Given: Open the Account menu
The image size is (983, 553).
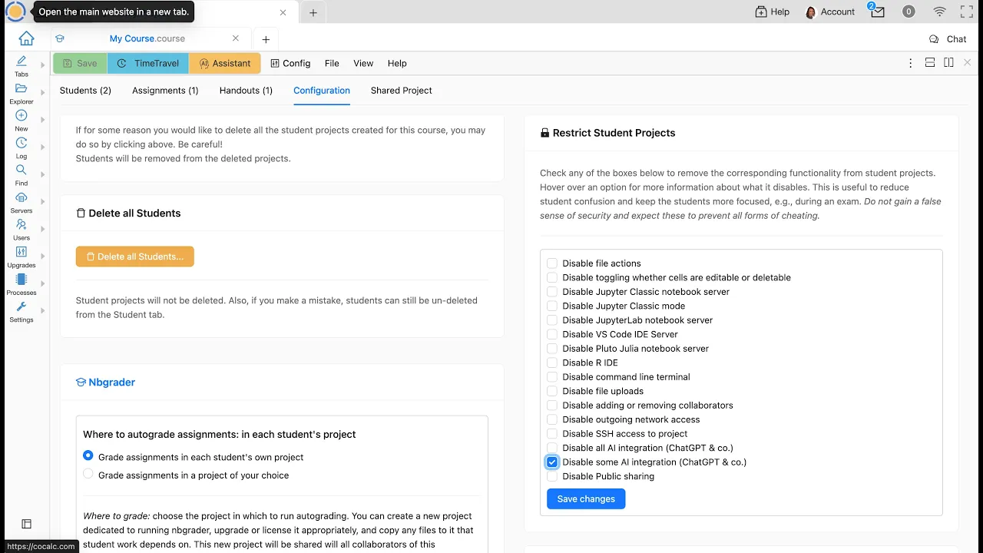Looking at the screenshot, I should [829, 12].
